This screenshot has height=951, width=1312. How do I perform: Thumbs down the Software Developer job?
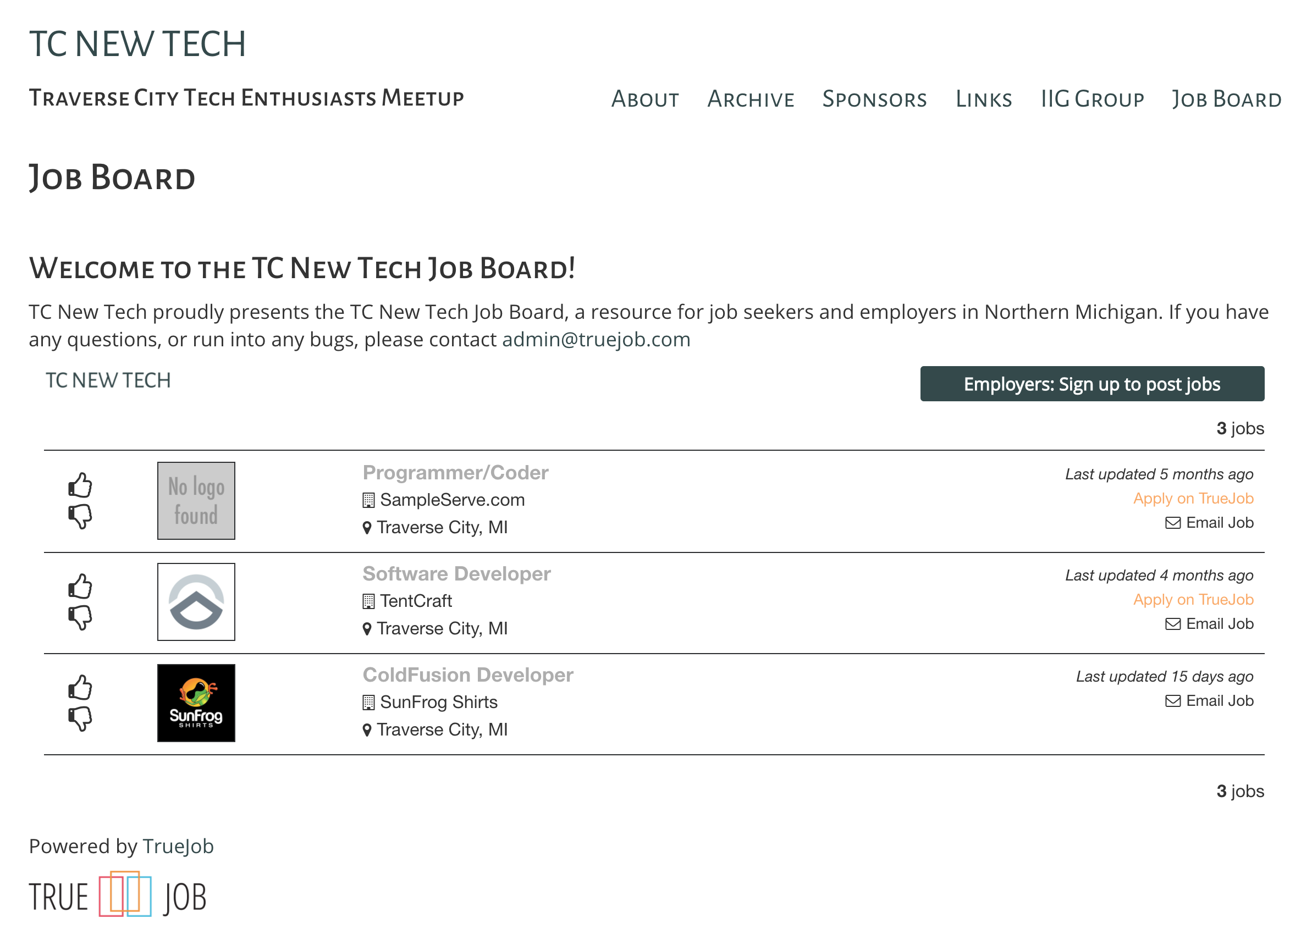click(80, 618)
